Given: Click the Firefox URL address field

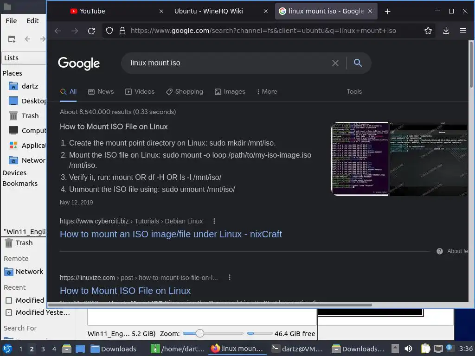Looking at the screenshot, I should point(263,31).
